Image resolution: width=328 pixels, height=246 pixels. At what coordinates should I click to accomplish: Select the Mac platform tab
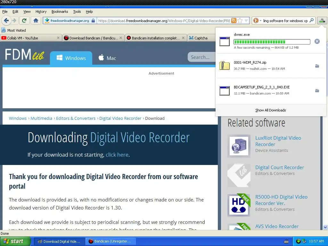[x=107, y=58]
